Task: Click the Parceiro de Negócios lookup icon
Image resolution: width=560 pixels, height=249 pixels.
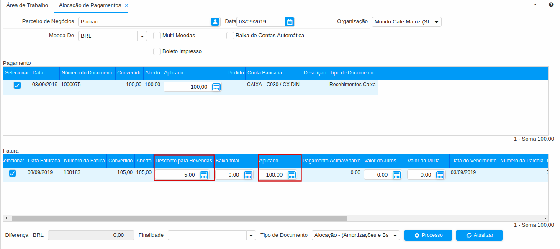Action: tap(215, 22)
